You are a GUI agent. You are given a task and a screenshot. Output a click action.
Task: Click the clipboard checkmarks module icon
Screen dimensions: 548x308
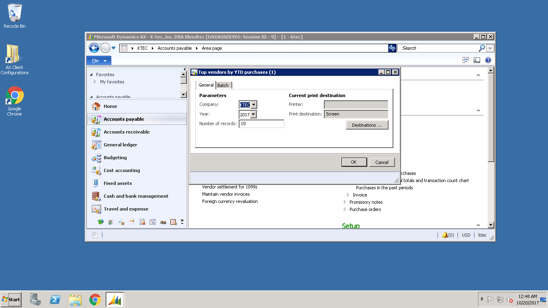point(174,222)
